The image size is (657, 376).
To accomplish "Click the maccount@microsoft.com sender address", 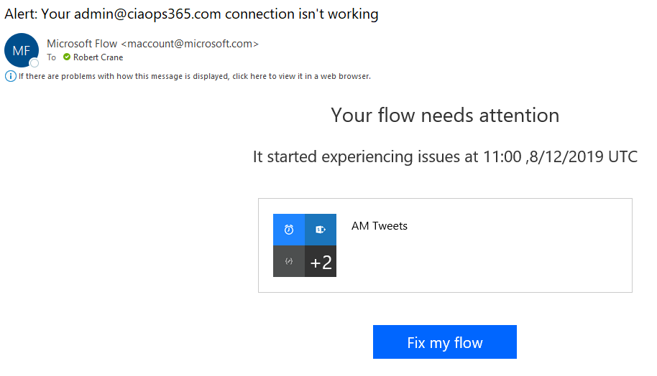I will (190, 44).
